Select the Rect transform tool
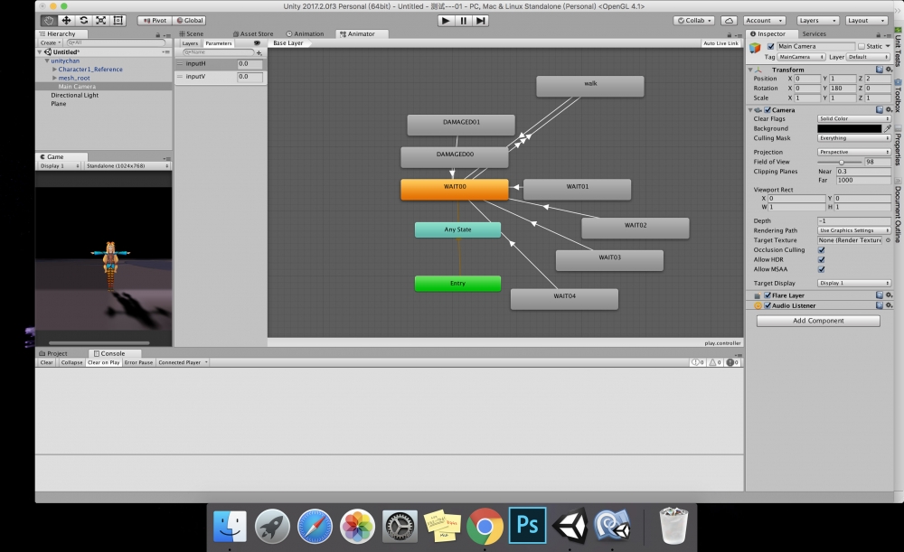Viewport: 904px width, 552px height. [118, 20]
